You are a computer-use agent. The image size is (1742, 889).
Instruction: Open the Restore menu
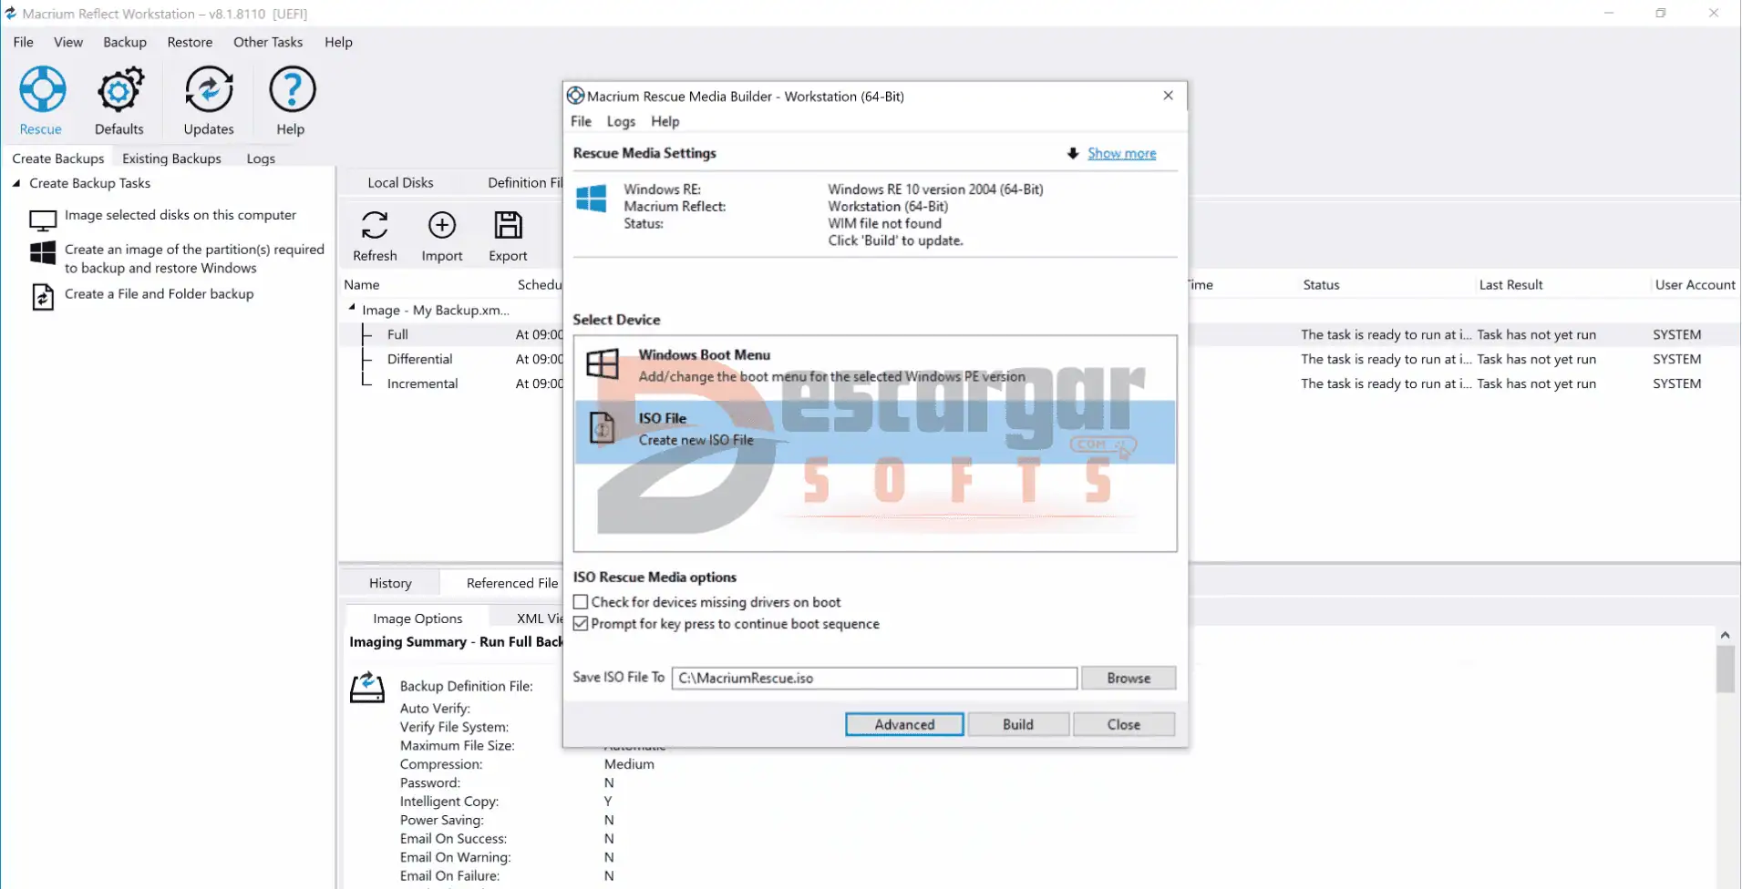190,42
